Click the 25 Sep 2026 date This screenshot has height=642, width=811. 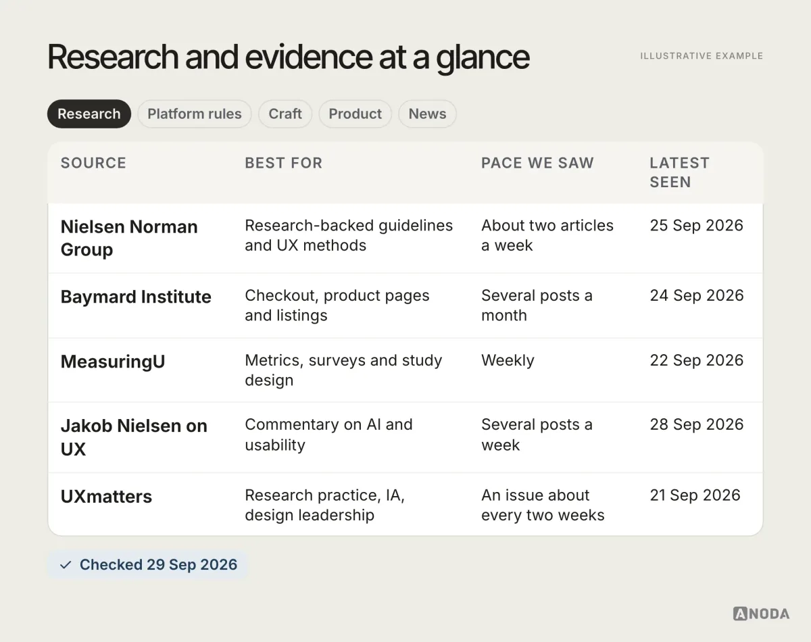pos(696,226)
